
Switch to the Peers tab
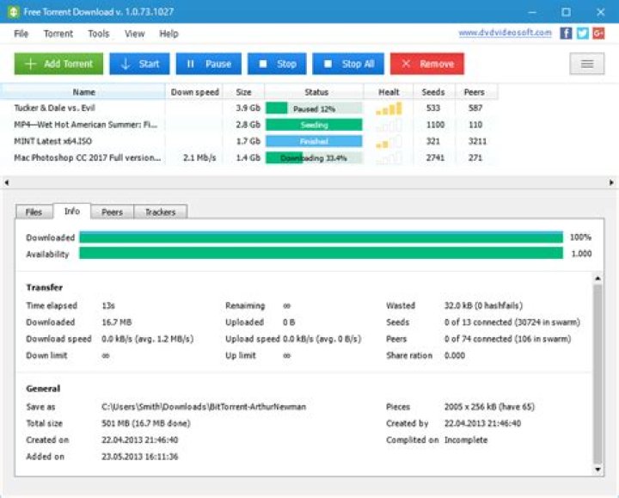point(112,212)
